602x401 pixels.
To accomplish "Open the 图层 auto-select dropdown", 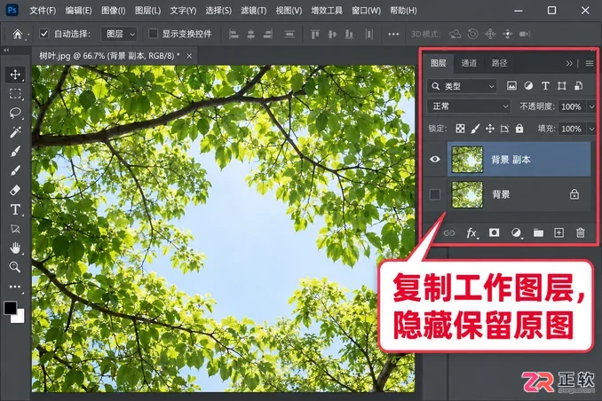I will pyautogui.click(x=119, y=34).
